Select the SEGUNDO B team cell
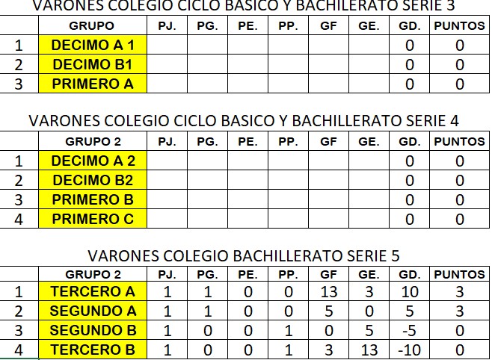This screenshot has width=495, height=360. pos(93,330)
